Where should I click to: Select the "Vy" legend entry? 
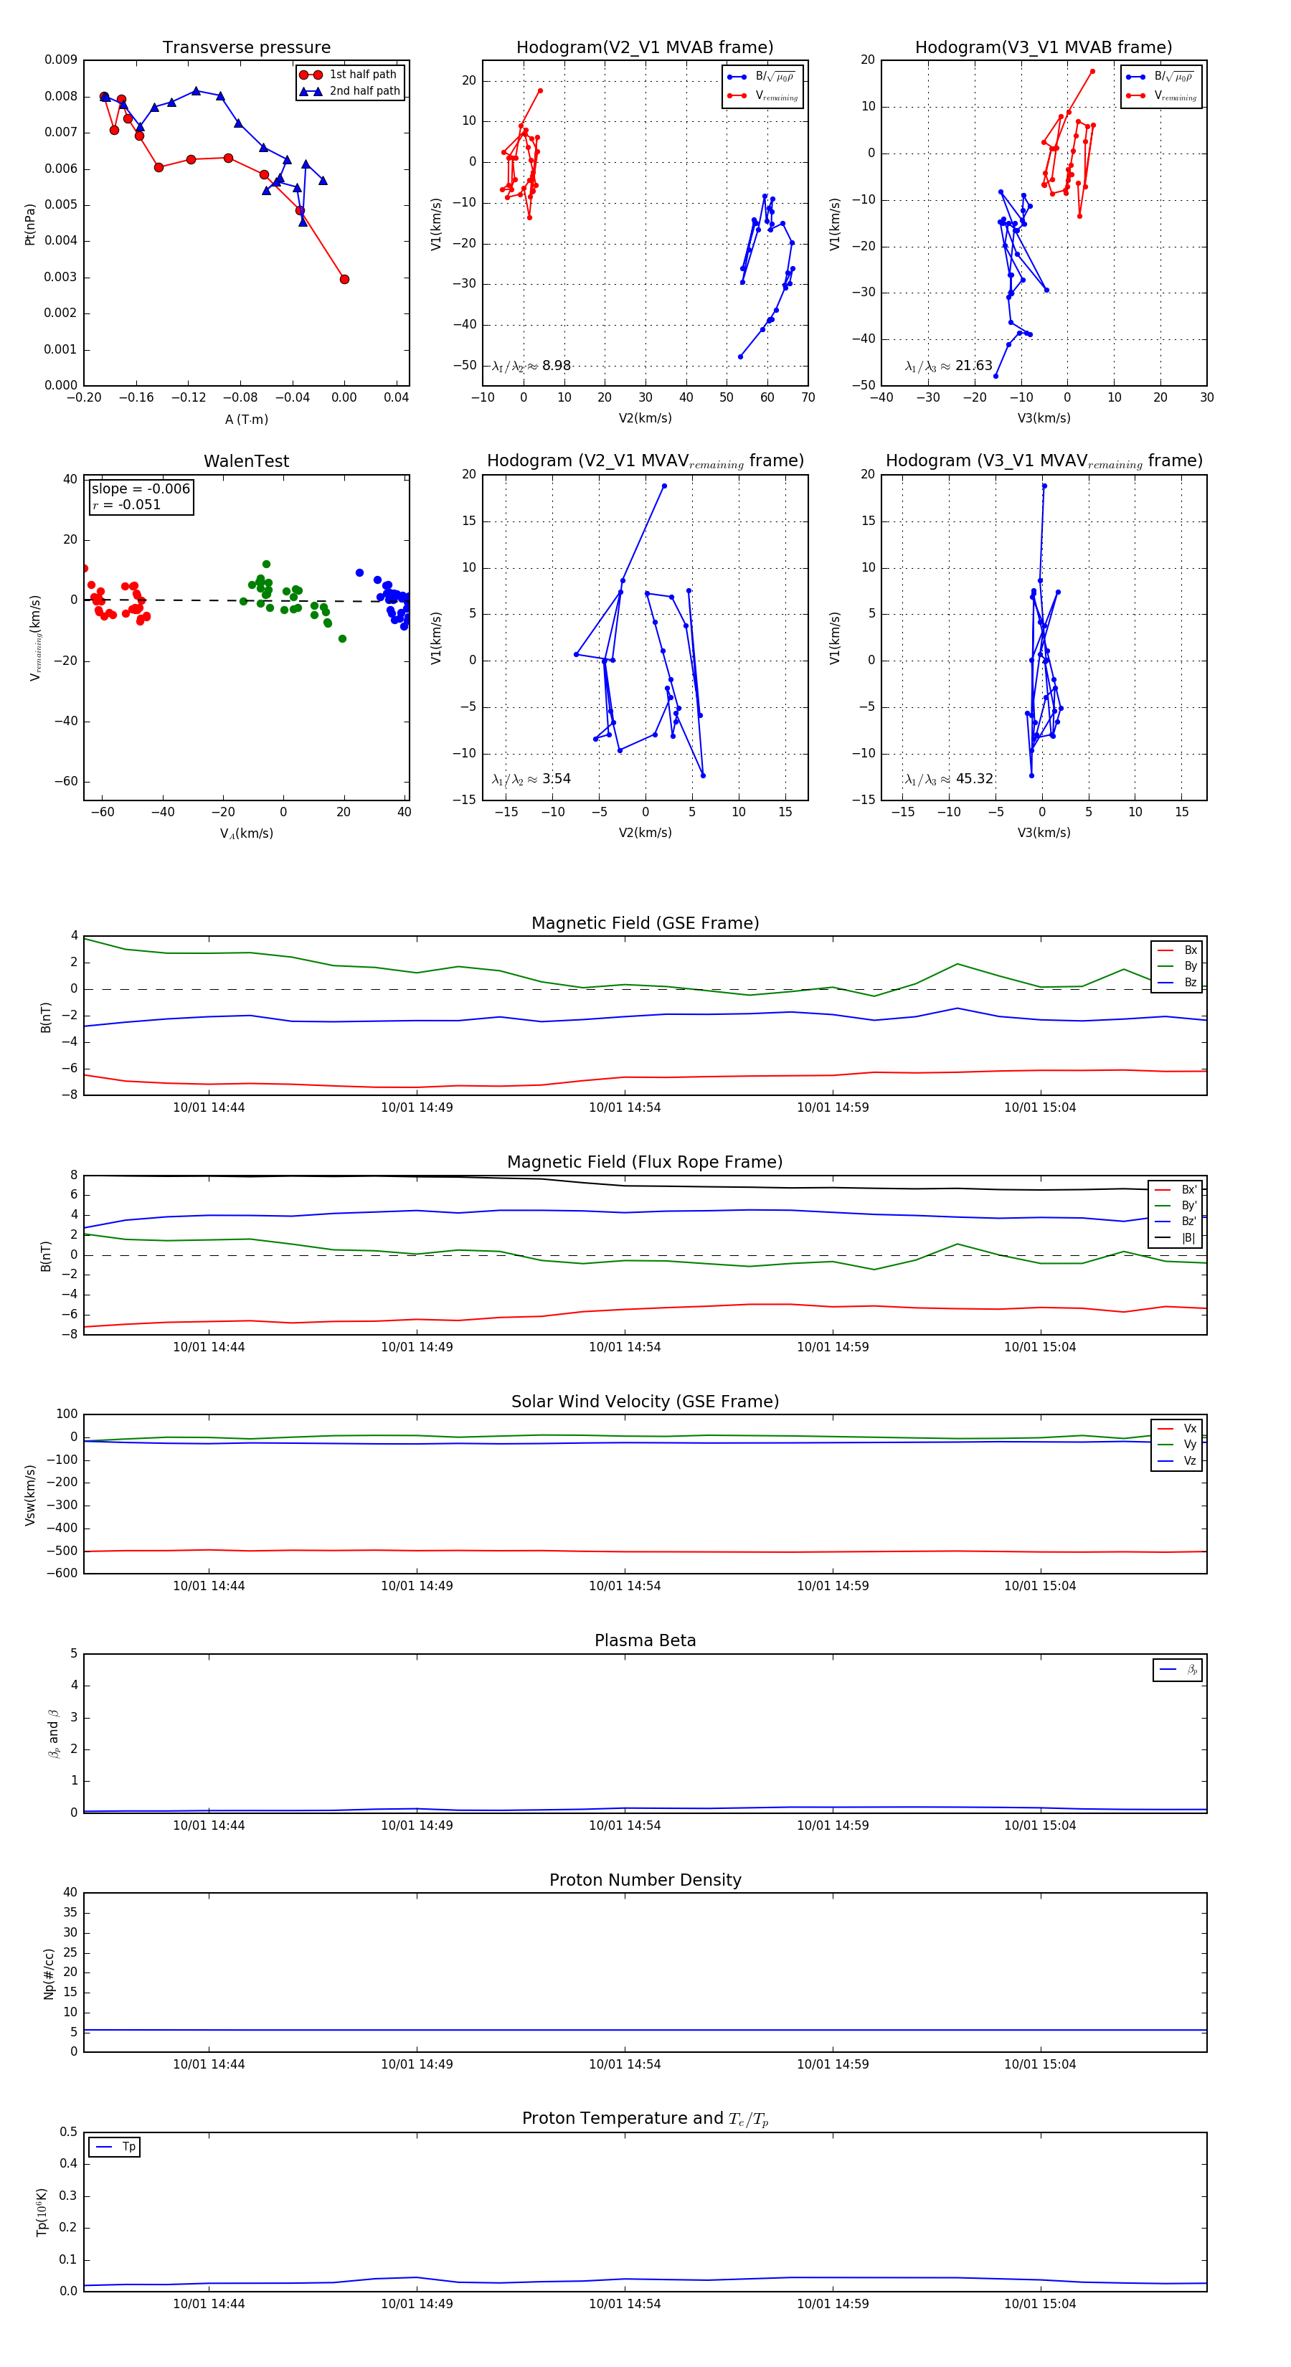pyautogui.click(x=1177, y=1445)
